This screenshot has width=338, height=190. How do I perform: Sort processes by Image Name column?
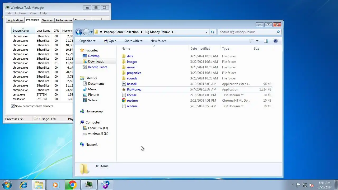(x=23, y=31)
